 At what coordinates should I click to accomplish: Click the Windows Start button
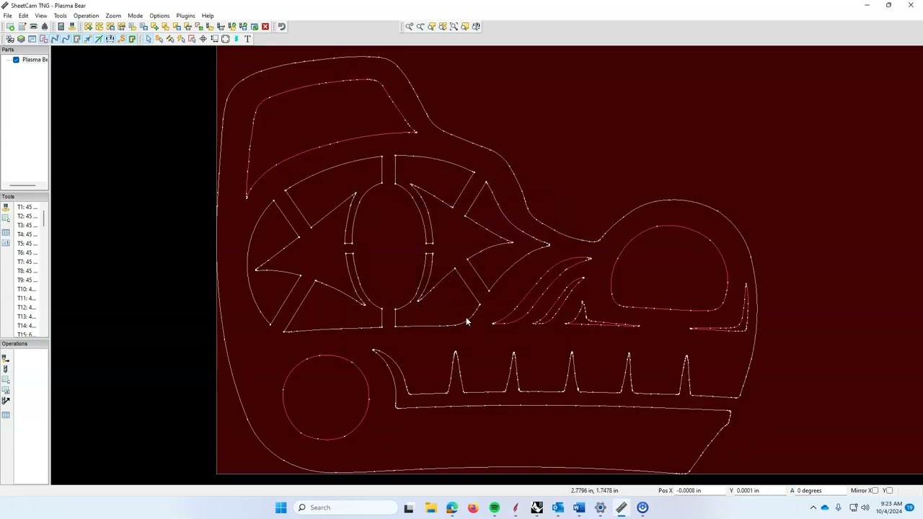[281, 507]
